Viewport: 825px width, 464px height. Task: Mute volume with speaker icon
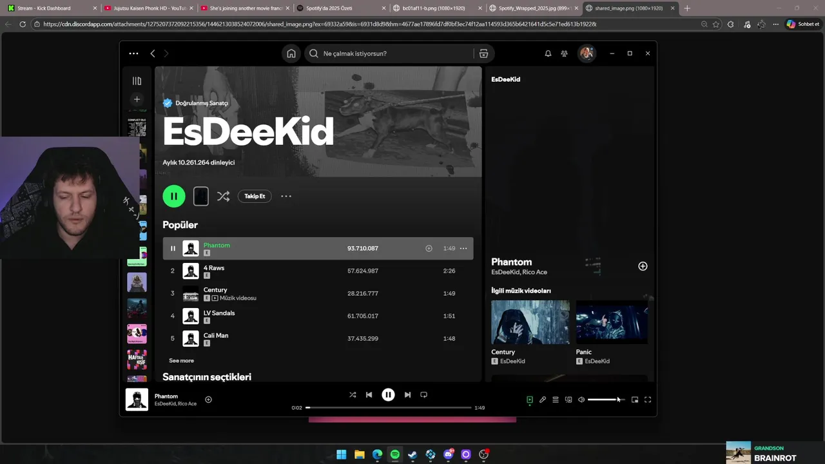pyautogui.click(x=581, y=400)
